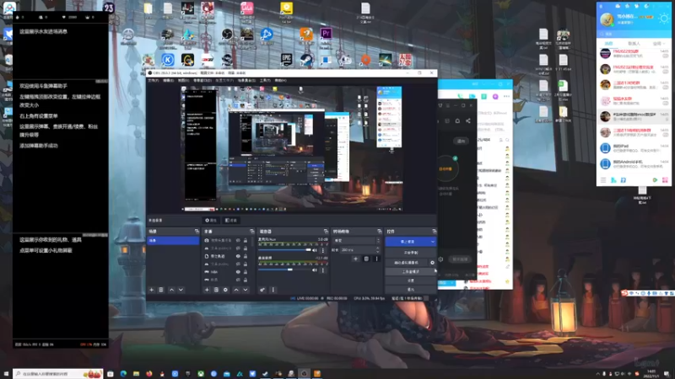Click the bell icon in the dark window
Image resolution: width=675 pixels, height=379 pixels.
point(457,120)
